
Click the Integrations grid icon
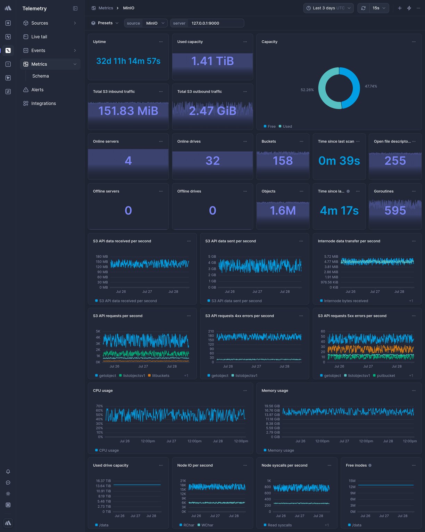pyautogui.click(x=26, y=103)
